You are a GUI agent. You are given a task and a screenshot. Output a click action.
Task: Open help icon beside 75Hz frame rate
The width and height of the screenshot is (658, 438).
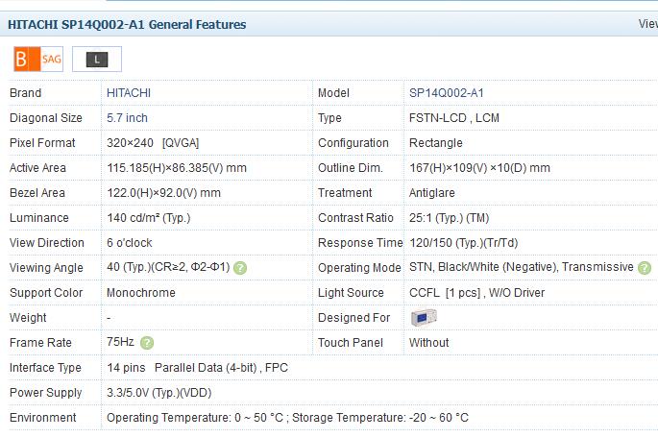[x=147, y=343]
